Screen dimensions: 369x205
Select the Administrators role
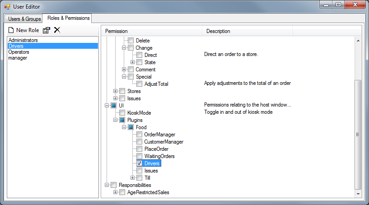(23, 40)
